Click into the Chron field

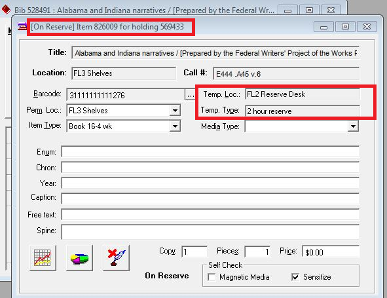(x=210, y=168)
